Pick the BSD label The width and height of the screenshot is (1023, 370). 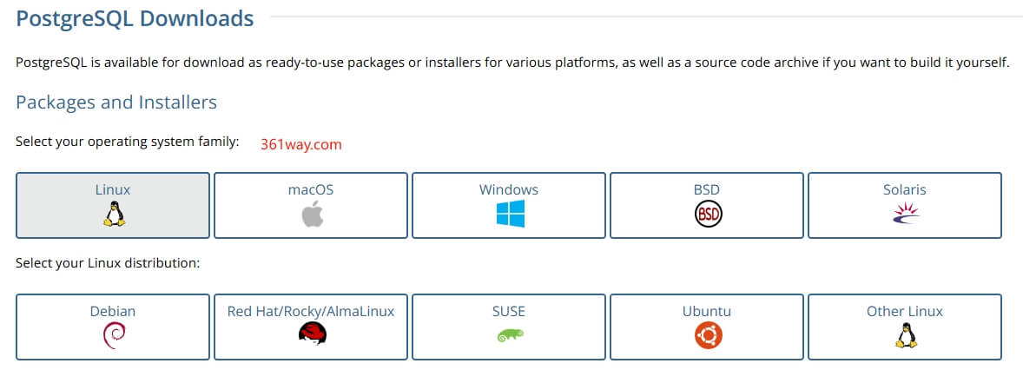(x=707, y=190)
